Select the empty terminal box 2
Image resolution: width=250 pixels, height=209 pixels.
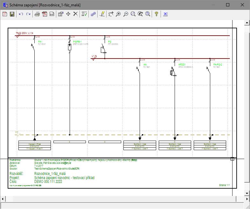pos(70,142)
